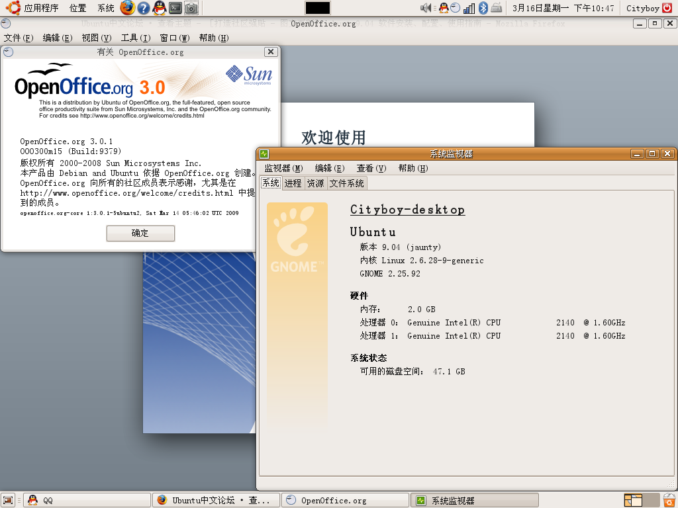Click the QQ penguin icon in the system tray
Image resolution: width=678 pixels, height=508 pixels.
444,8
